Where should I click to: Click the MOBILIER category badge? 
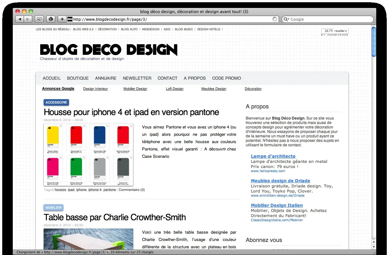53,208
